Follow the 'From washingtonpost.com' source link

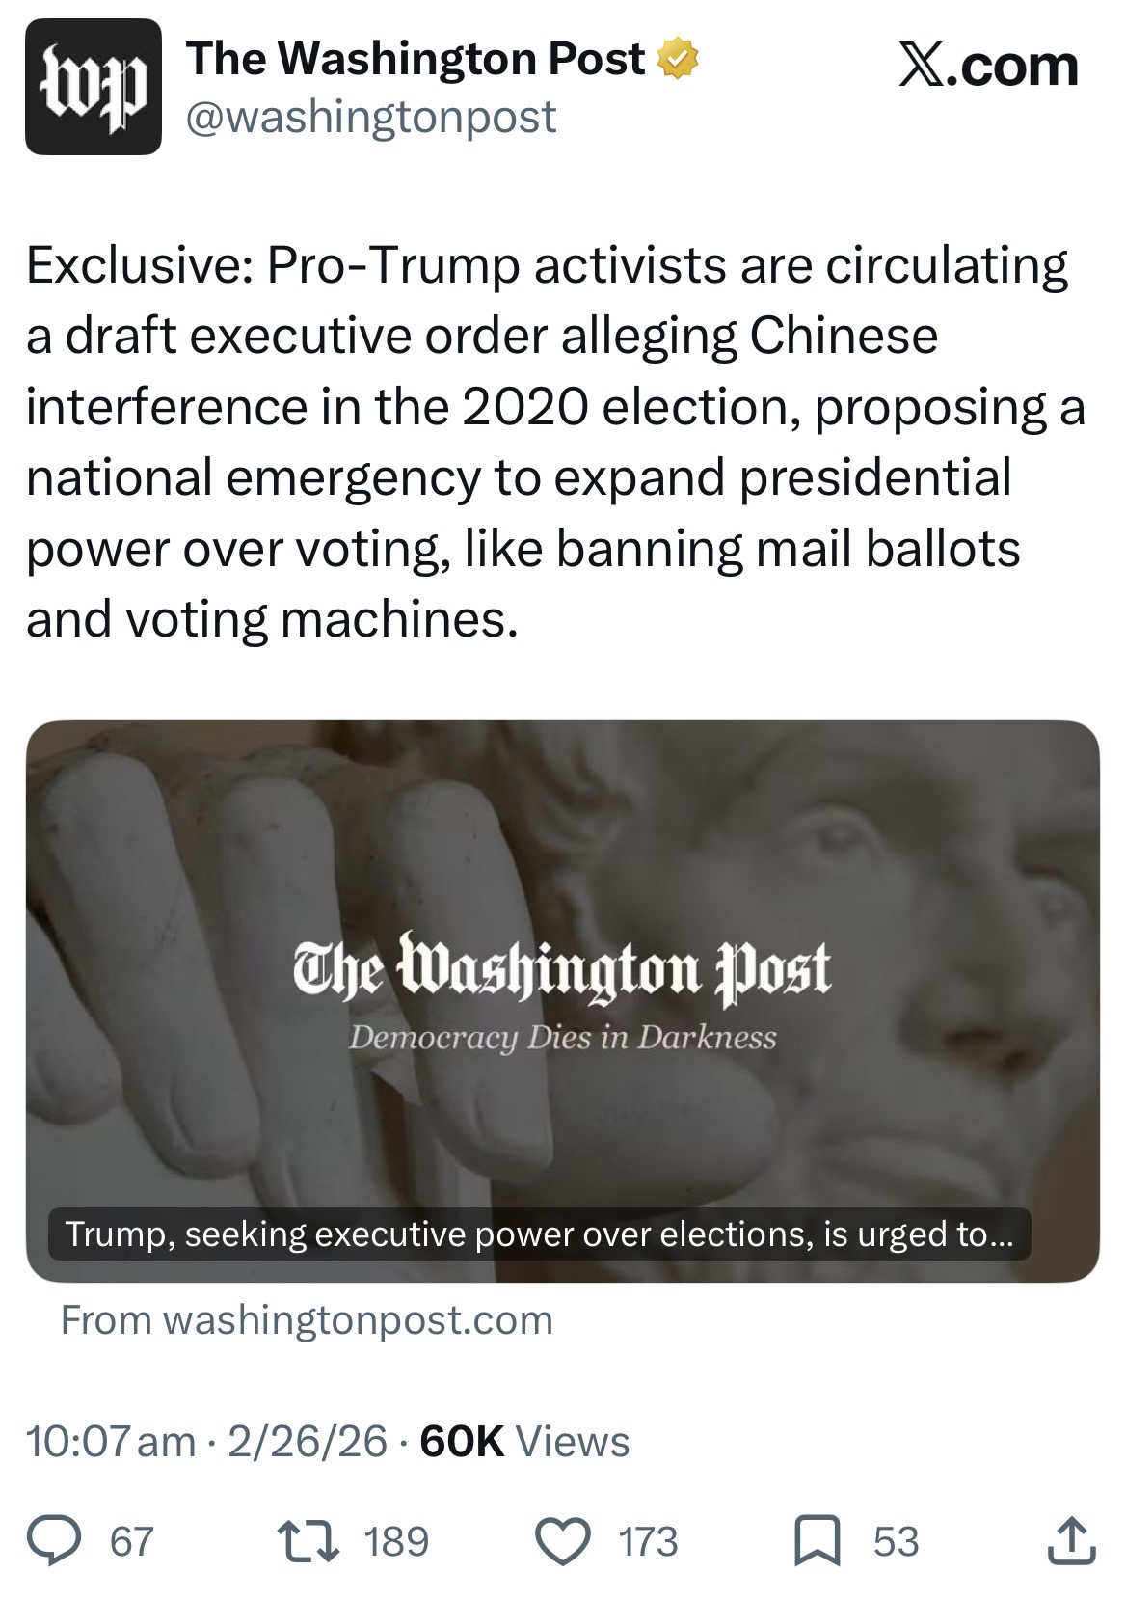coord(307,1319)
